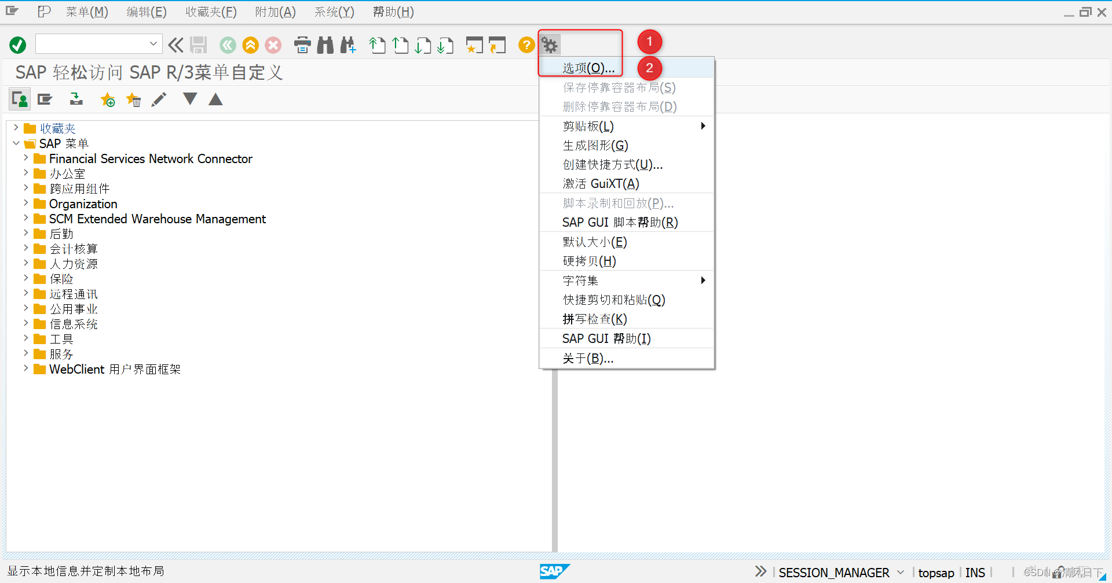Collapse the SAP 菜单 tree node
This screenshot has height=583, width=1112.
(x=16, y=143)
